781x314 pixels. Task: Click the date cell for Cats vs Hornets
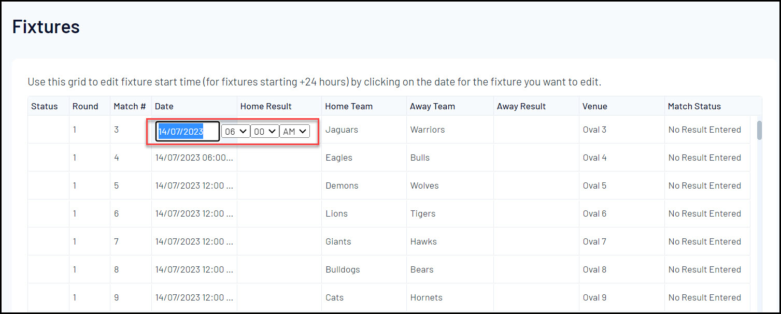(x=194, y=297)
